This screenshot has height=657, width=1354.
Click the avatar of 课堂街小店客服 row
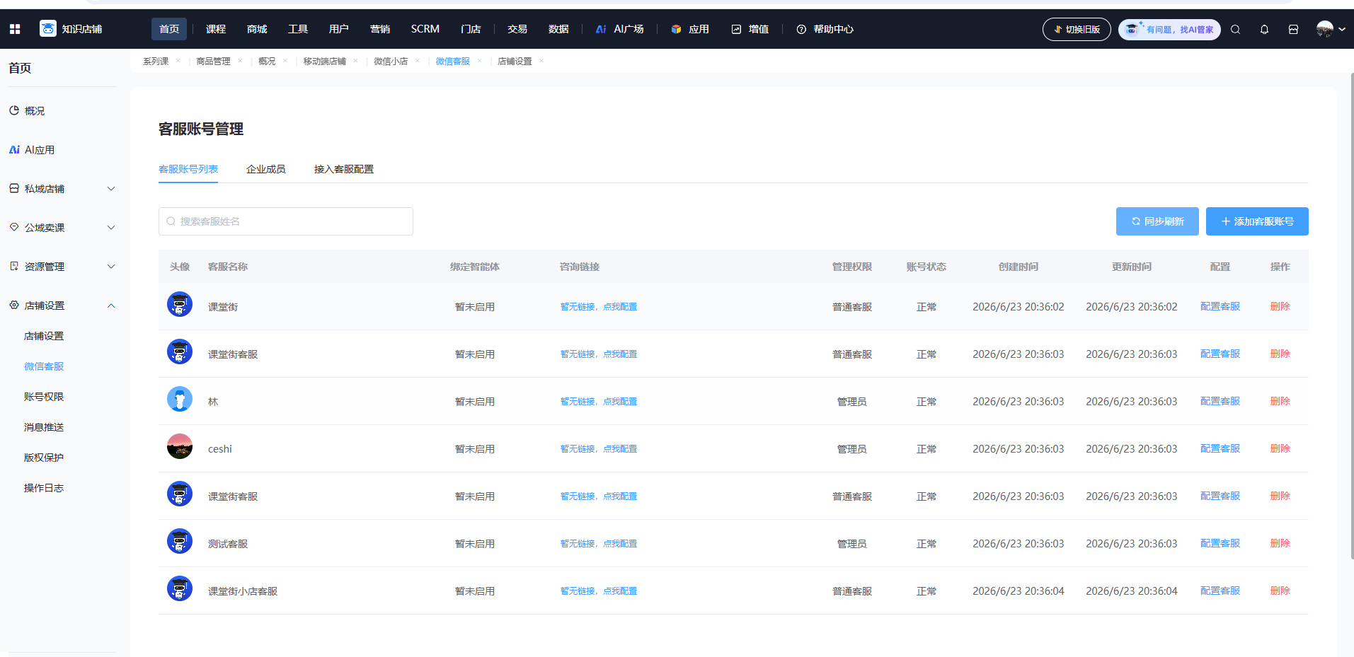pyautogui.click(x=180, y=588)
